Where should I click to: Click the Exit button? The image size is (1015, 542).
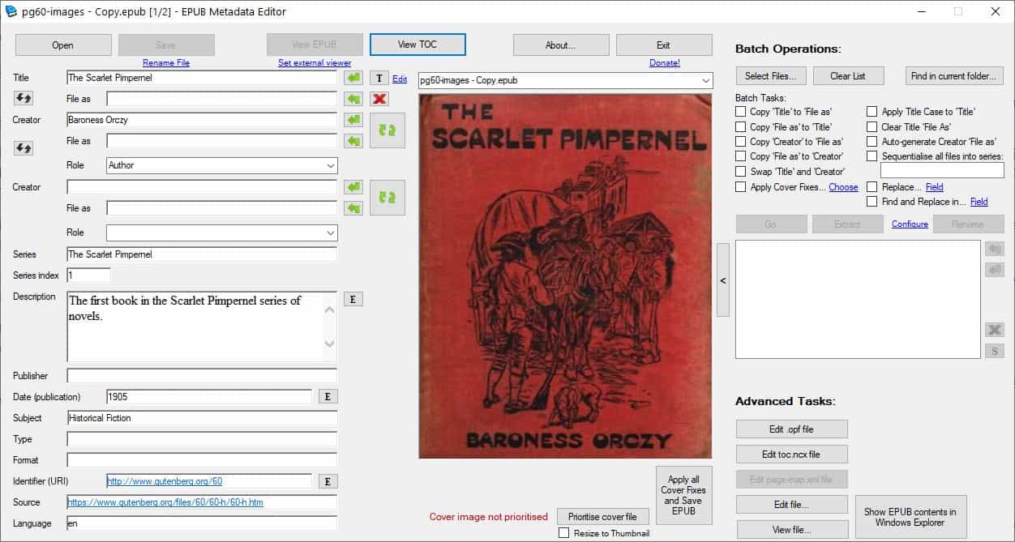(x=664, y=45)
